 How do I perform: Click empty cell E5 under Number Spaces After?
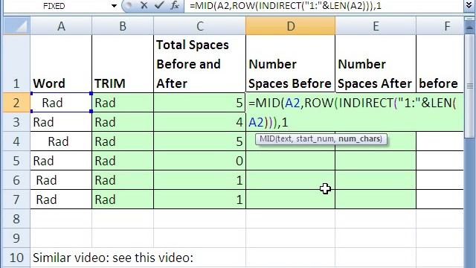click(376, 161)
